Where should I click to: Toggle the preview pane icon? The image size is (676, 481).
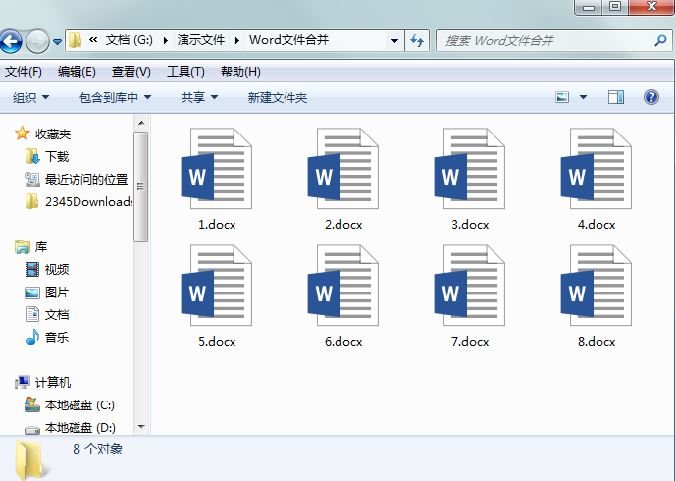click(616, 97)
